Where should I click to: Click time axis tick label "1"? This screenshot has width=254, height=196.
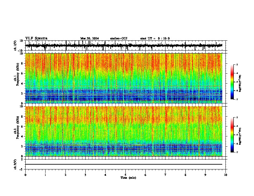(x=45, y=175)
